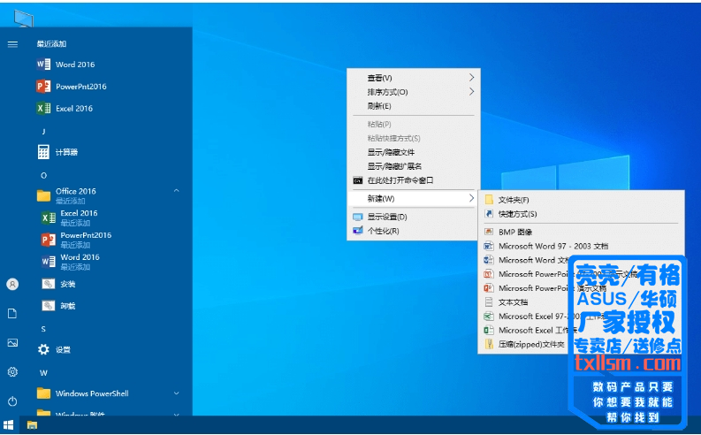
Task: Click the greyed 粘贴快捷方式(S) item
Action: (414, 138)
